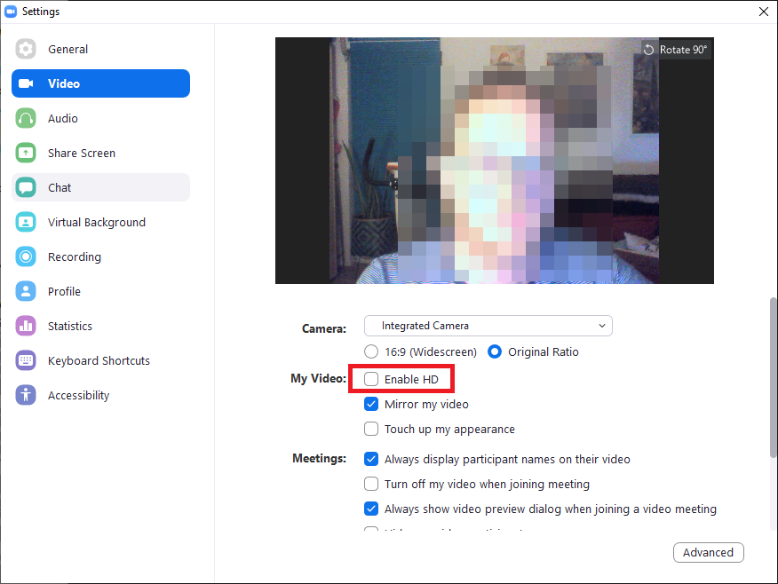
Task: Select 16:9 Widescreen ratio
Action: 371,351
